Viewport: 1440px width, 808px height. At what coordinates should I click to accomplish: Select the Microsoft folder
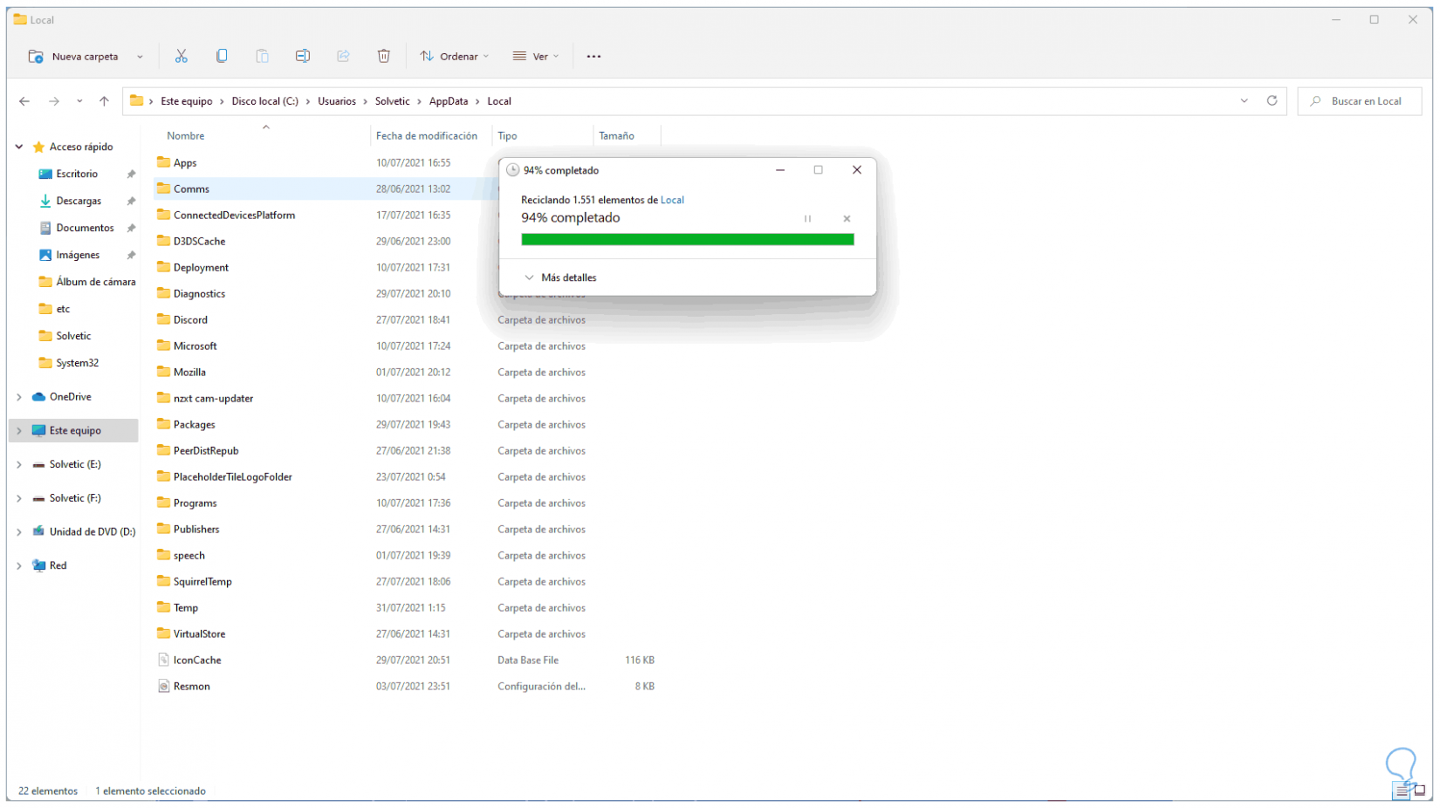click(x=195, y=346)
